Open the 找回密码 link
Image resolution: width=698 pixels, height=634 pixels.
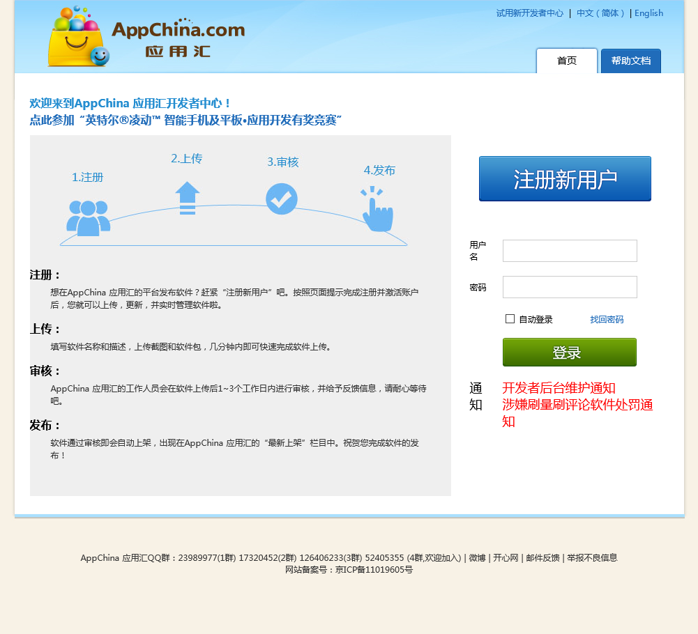(x=606, y=320)
